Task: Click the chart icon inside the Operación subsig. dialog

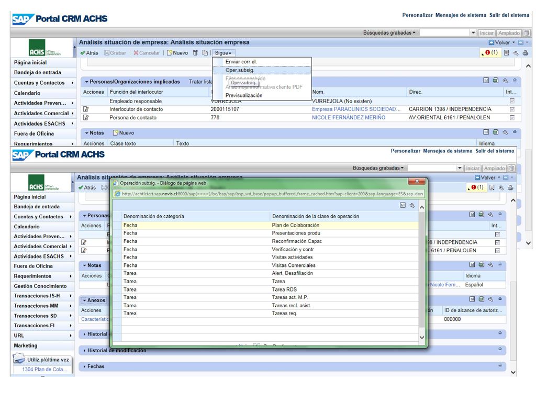Action: pyautogui.click(x=403, y=205)
